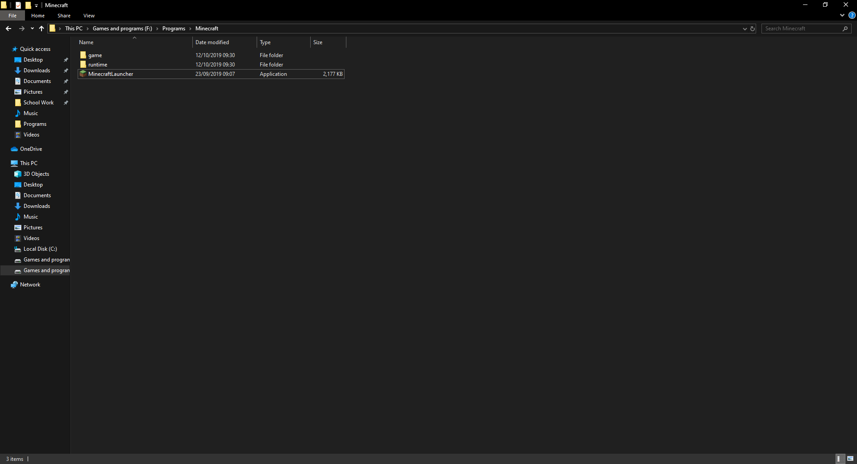Expand the address bar history dropdown
Image resolution: width=857 pixels, height=464 pixels.
point(745,29)
